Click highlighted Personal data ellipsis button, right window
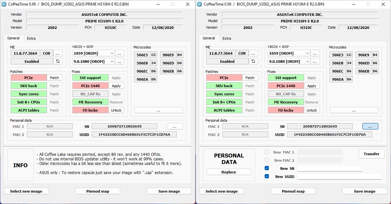 pos(370,126)
